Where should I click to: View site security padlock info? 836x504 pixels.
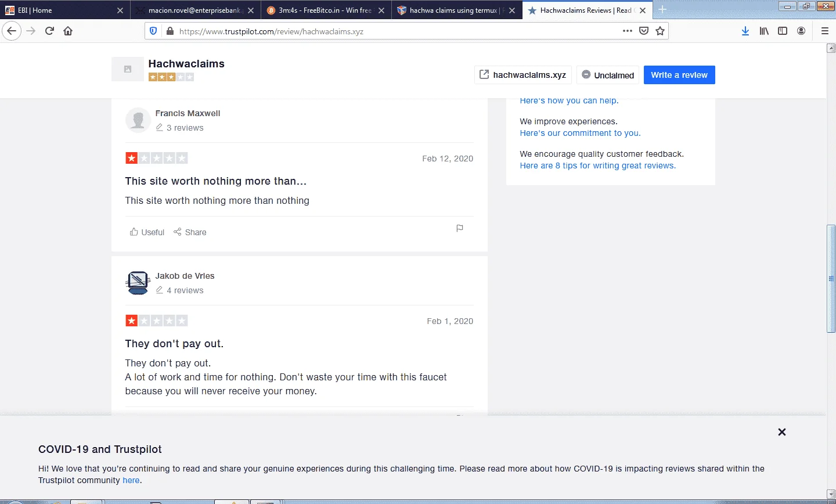[170, 31]
